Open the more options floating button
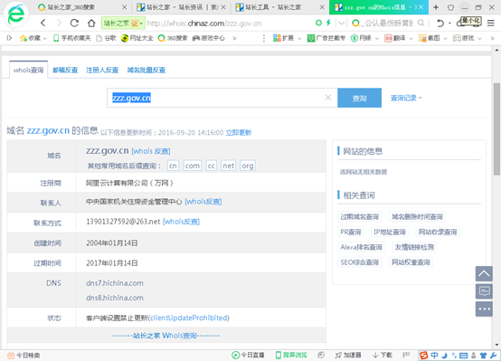 click(484, 309)
